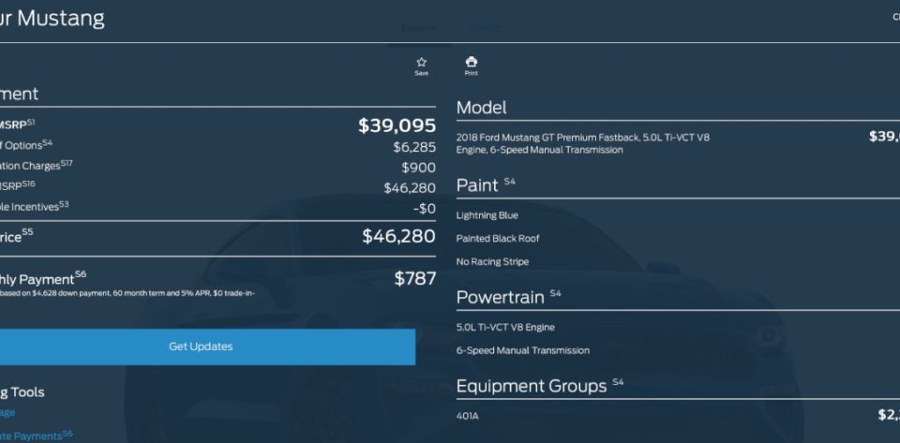Open footnote S6 beside Monthly Payment
900x443 pixels.
81,274
